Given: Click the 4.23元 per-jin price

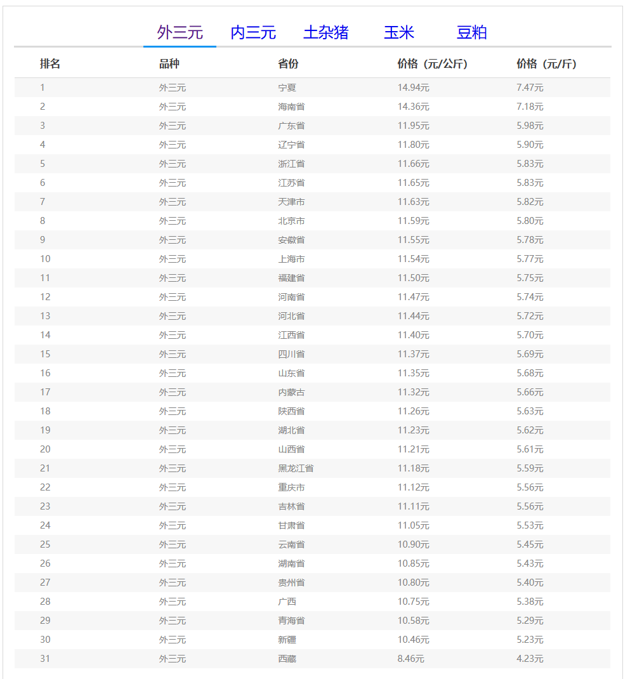Looking at the screenshot, I should (530, 659).
